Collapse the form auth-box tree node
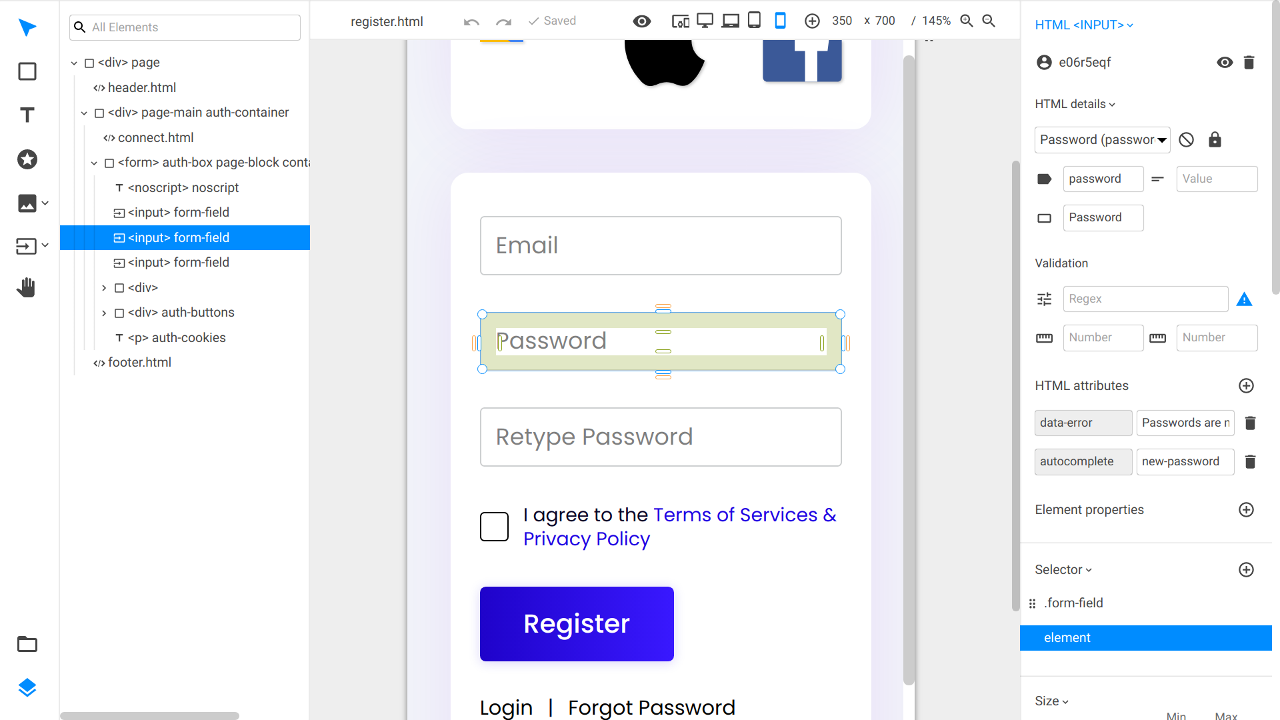Image resolution: width=1280 pixels, height=720 pixels. (x=94, y=163)
